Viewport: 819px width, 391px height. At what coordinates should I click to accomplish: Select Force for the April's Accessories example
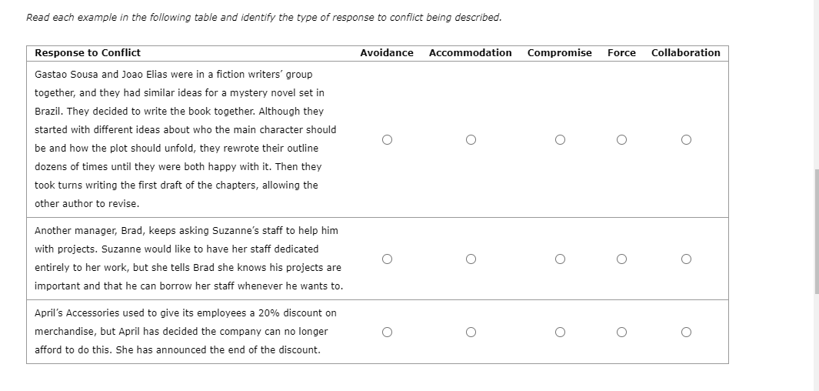(x=621, y=333)
